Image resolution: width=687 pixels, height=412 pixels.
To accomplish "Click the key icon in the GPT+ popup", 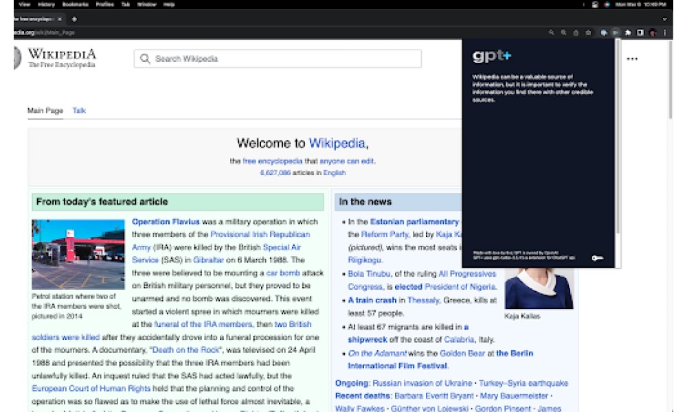I will (x=598, y=258).
